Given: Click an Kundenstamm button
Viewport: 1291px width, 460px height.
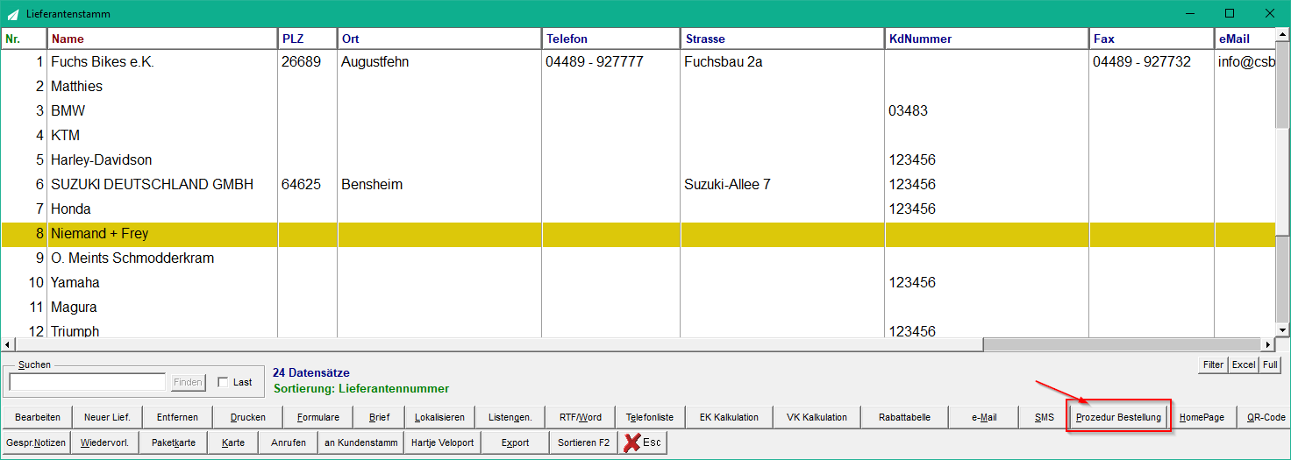Looking at the screenshot, I should point(361,442).
